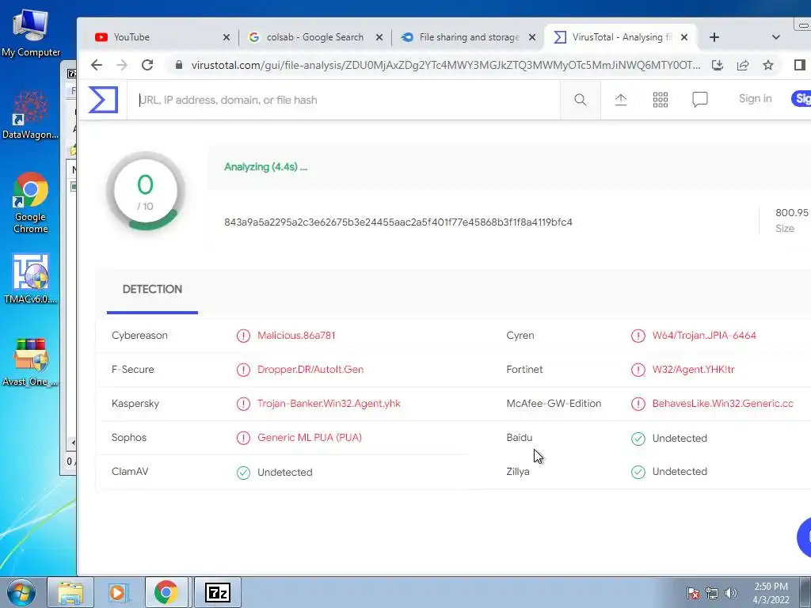This screenshot has width=811, height=608.
Task: Open the comments speech bubble icon
Action: click(700, 100)
